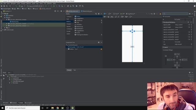Click the Attributes search field

point(175,14)
